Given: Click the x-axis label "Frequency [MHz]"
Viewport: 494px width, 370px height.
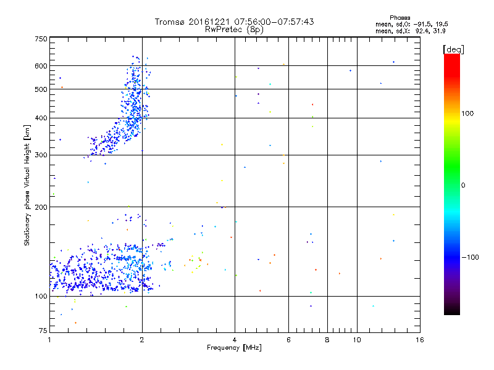Looking at the screenshot, I should pyautogui.click(x=234, y=348).
